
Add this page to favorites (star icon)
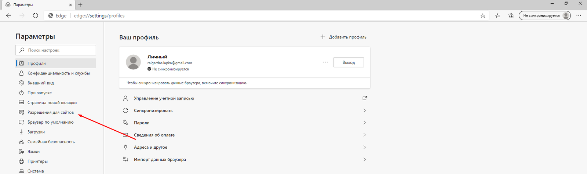coord(483,16)
